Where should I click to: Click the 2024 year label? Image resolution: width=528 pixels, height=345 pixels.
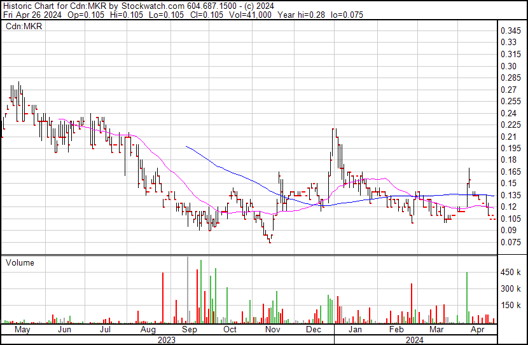[414, 340]
